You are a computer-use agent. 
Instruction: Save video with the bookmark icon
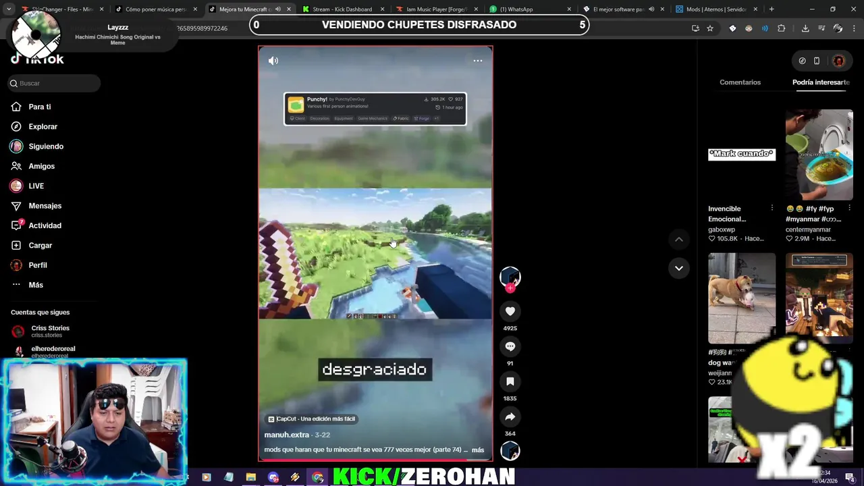coord(510,381)
